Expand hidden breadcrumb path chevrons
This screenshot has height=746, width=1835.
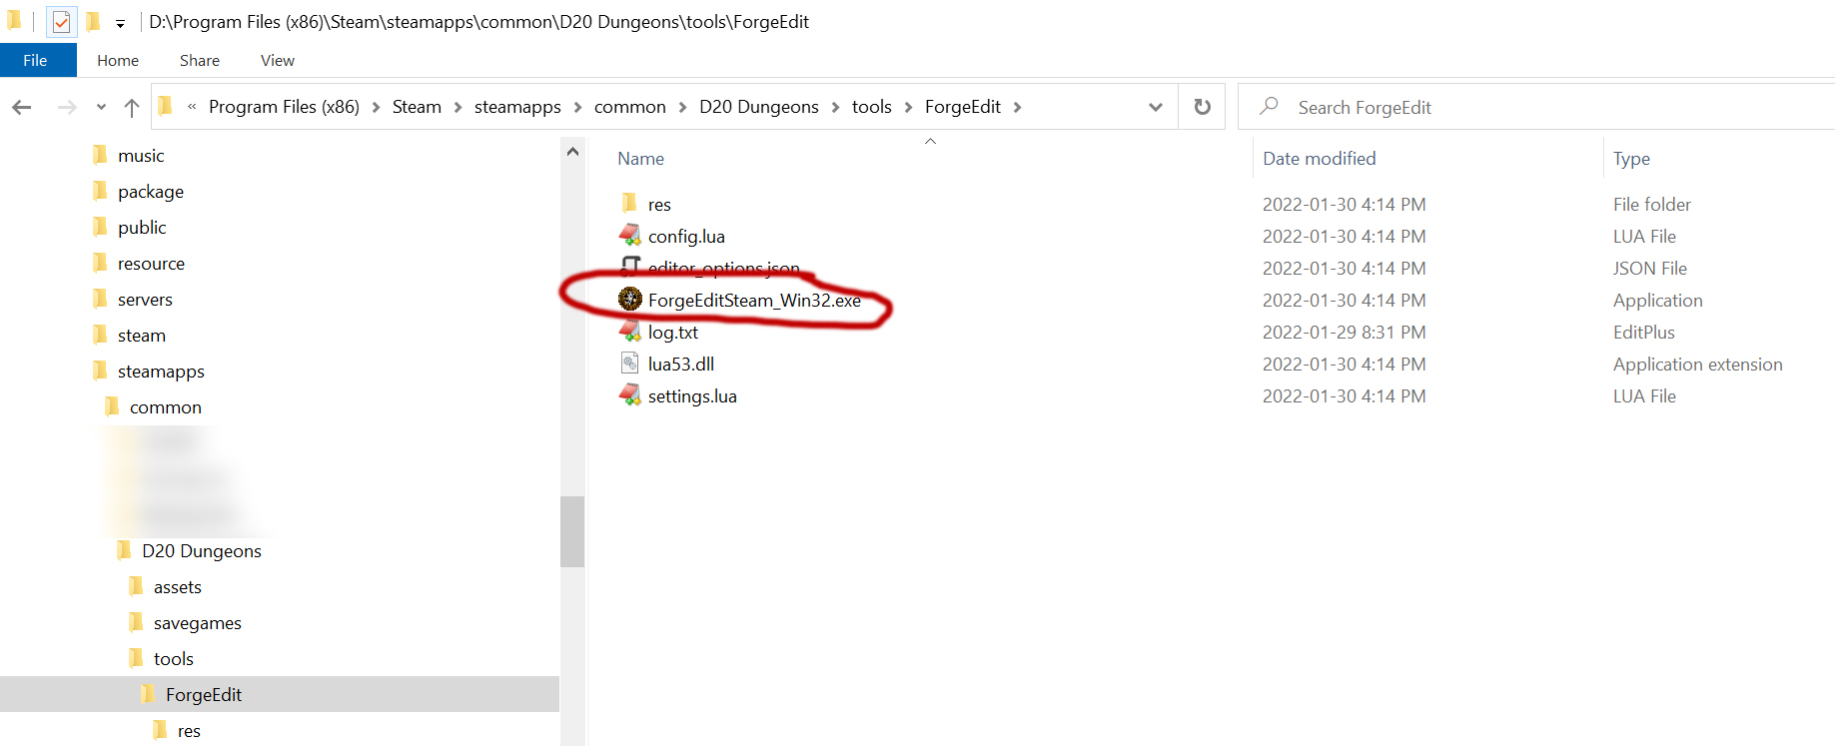coord(191,107)
